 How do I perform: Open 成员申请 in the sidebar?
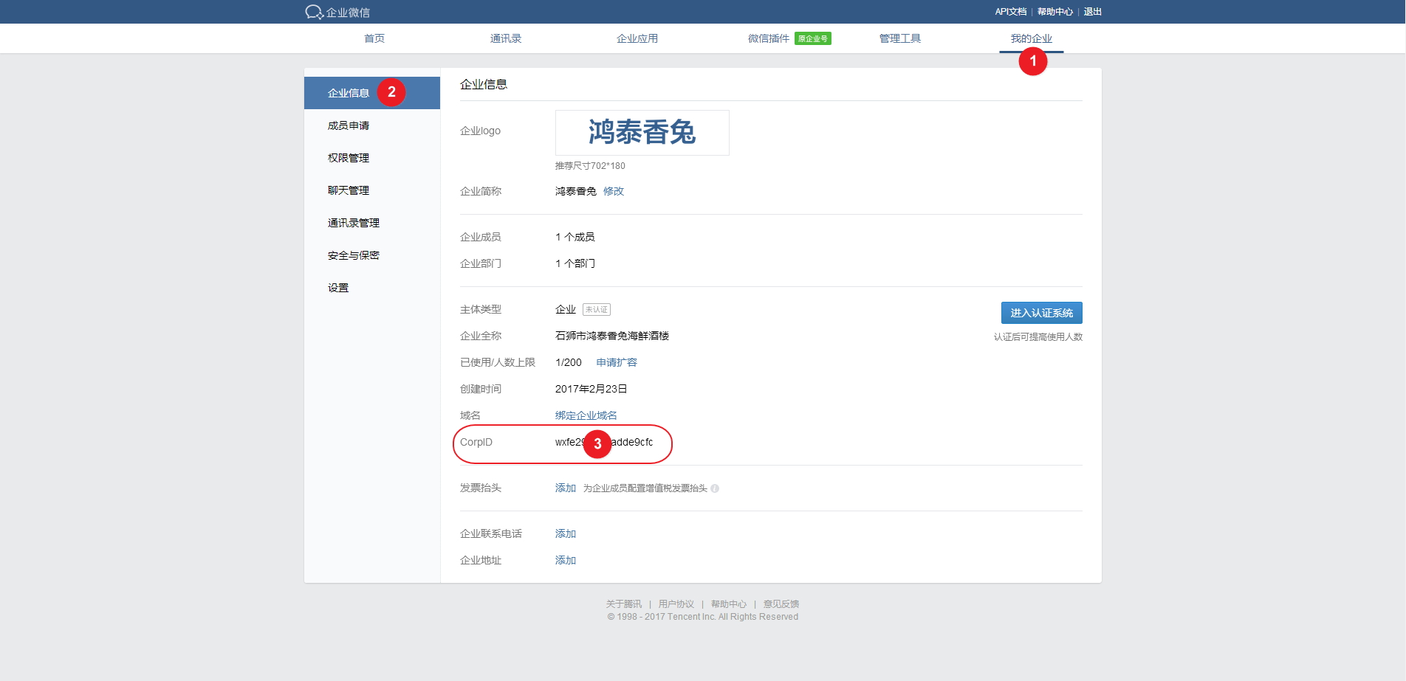[372, 125]
